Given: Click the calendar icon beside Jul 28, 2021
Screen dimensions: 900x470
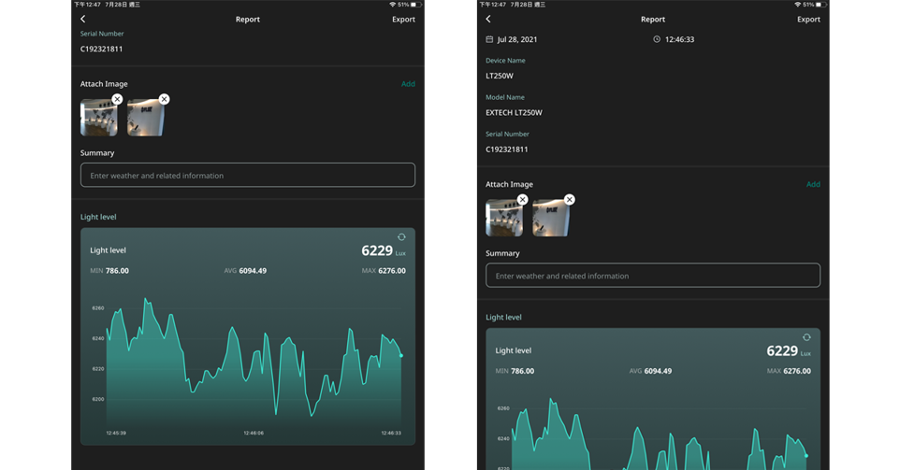Looking at the screenshot, I should point(489,39).
